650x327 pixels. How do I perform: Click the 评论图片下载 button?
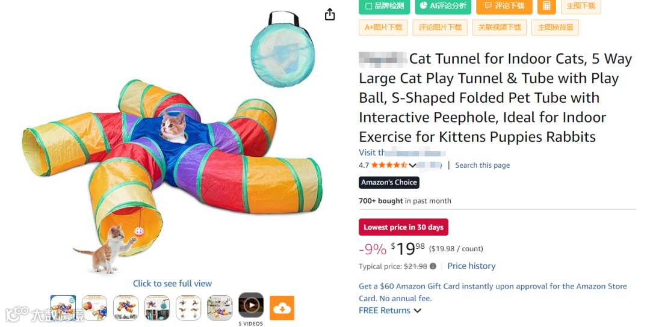tap(440, 27)
